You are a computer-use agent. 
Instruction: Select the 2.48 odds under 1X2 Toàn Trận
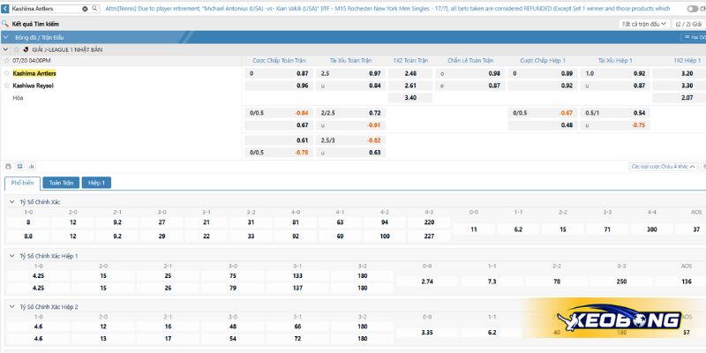[409, 73]
